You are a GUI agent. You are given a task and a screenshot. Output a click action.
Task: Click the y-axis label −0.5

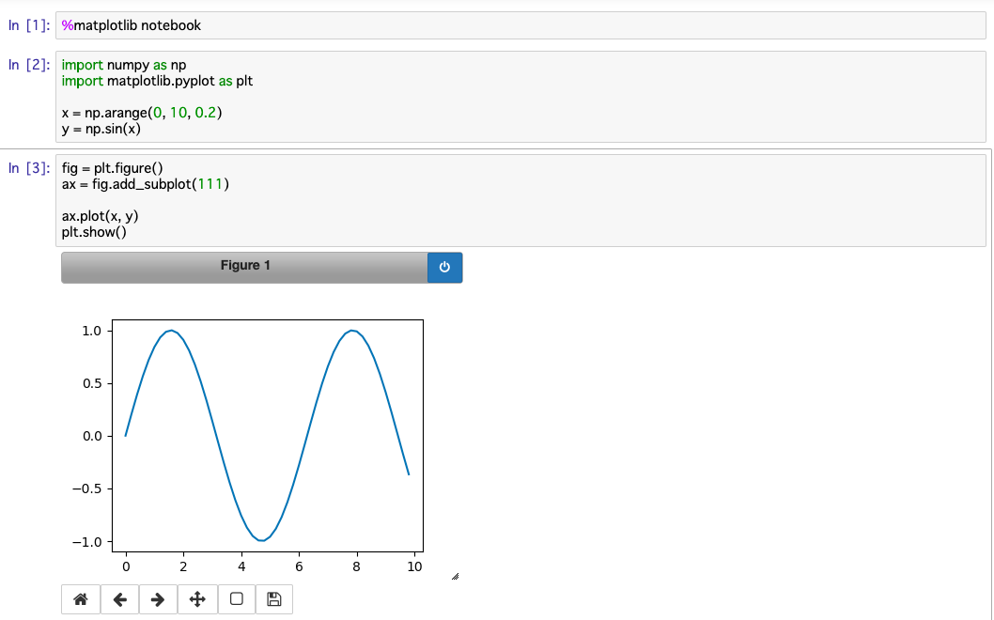tap(86, 488)
